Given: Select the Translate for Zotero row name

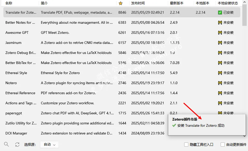Looking at the screenshot, I should (21, 12).
